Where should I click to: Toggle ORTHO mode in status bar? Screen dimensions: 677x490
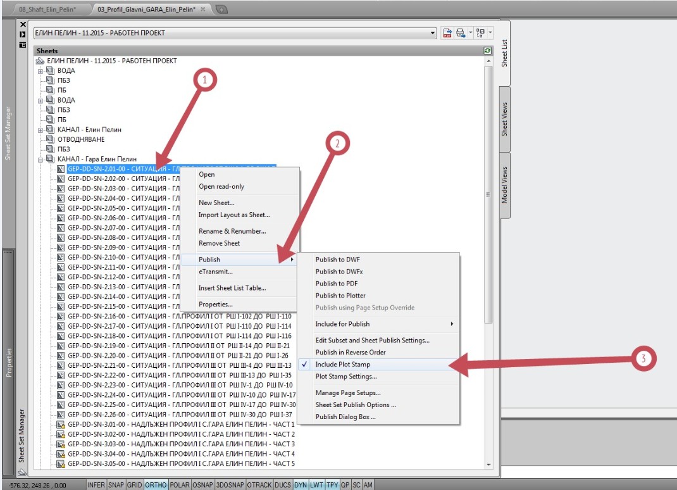pyautogui.click(x=154, y=484)
